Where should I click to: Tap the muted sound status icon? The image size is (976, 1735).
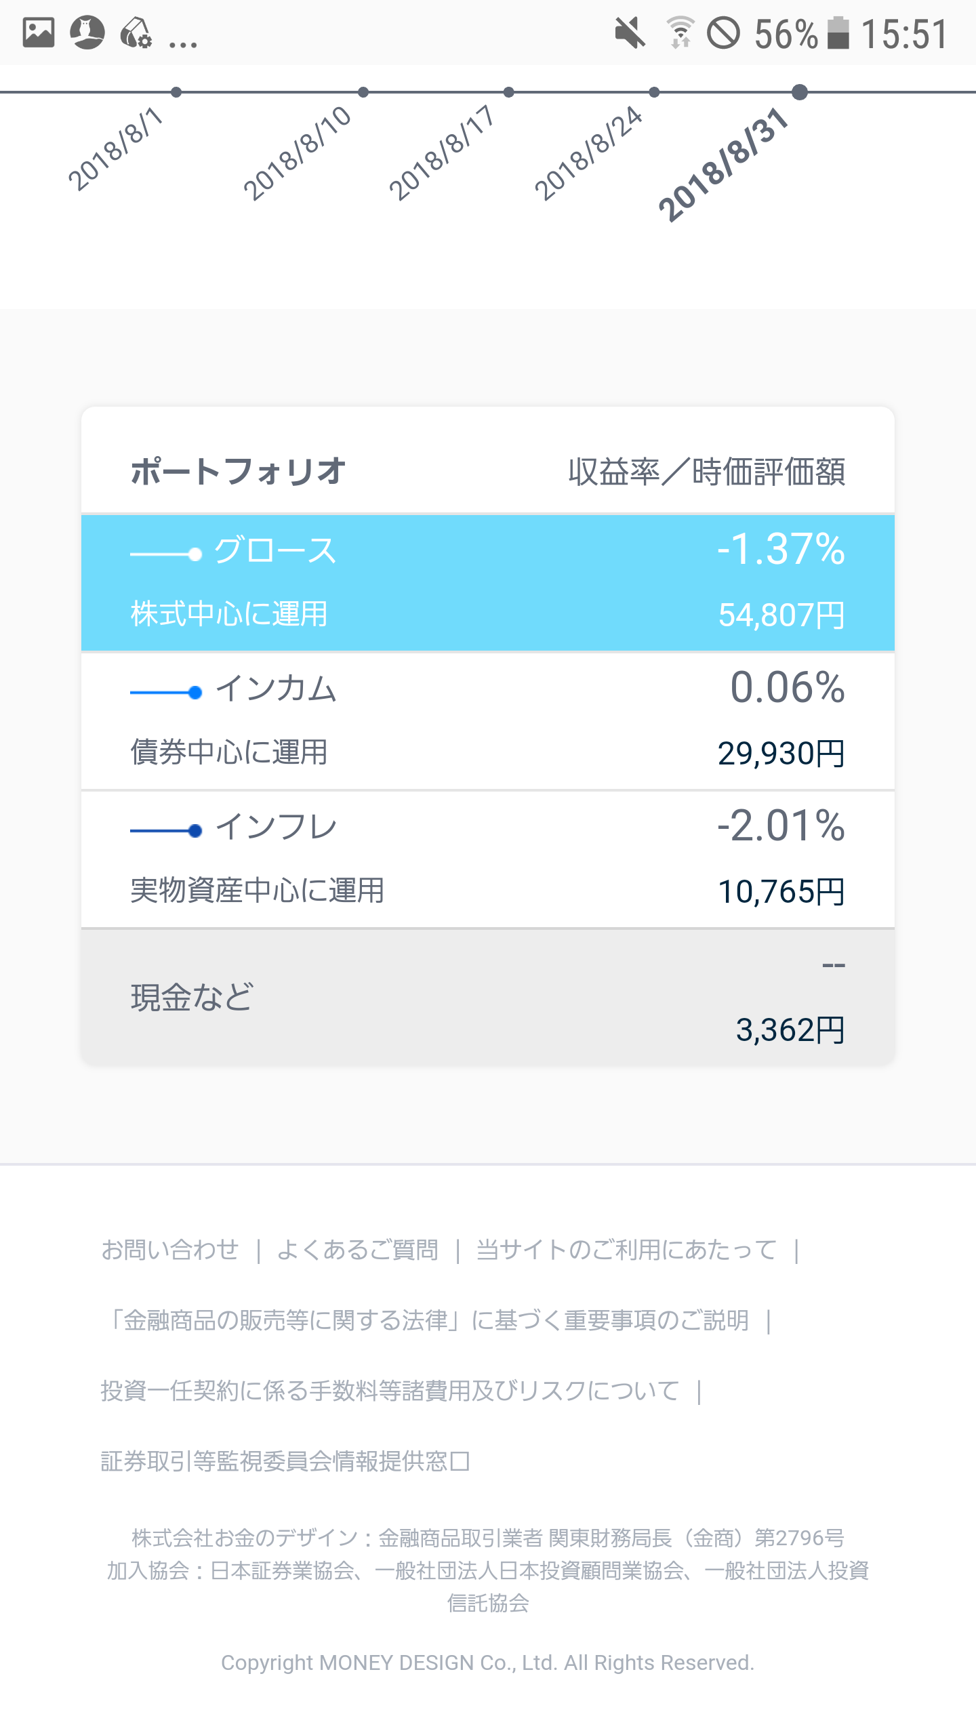[x=630, y=33]
